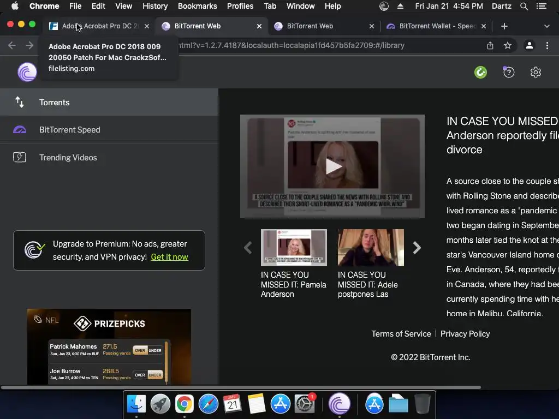Open System Preferences from the Dock
559x419 pixels.
point(304,404)
